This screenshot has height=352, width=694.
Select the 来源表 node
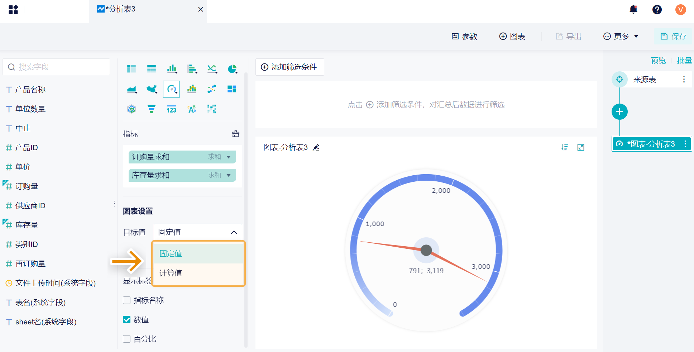651,79
